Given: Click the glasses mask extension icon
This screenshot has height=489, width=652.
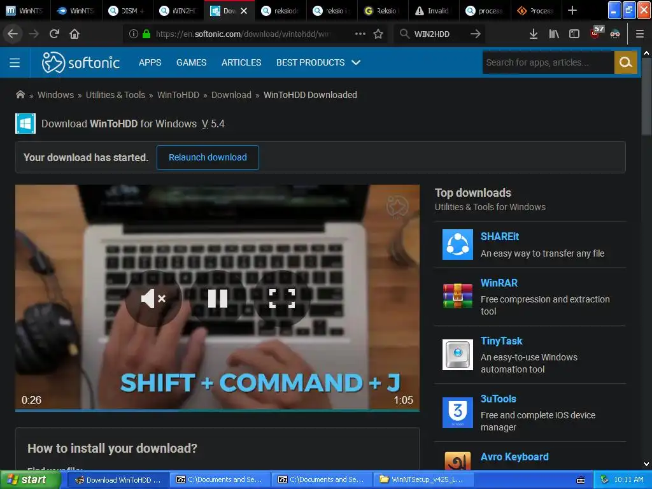Looking at the screenshot, I should point(615,34).
